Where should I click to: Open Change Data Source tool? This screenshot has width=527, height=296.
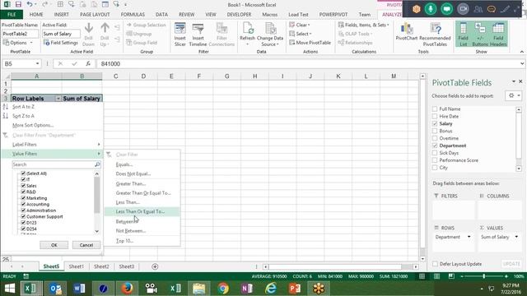[270, 35]
